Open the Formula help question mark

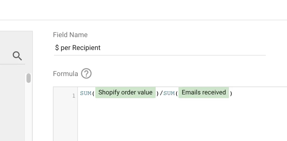[86, 73]
